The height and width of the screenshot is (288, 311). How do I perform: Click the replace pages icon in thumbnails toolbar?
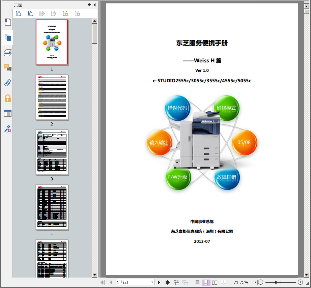click(x=54, y=13)
